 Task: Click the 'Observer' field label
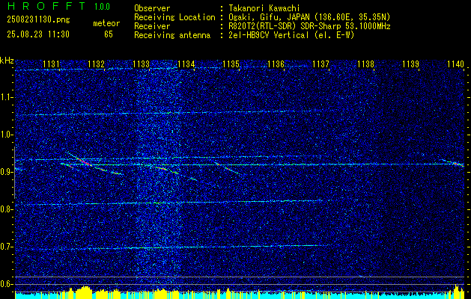point(152,8)
